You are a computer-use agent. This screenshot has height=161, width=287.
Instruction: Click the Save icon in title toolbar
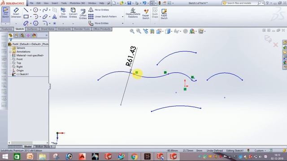click(129, 3)
